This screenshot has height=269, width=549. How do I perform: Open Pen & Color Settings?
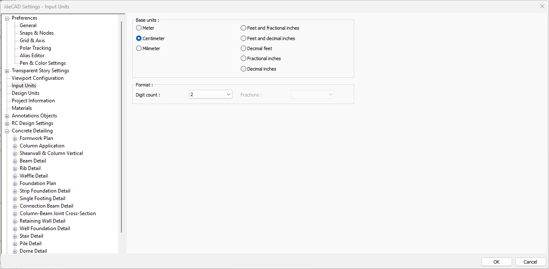pyautogui.click(x=43, y=63)
